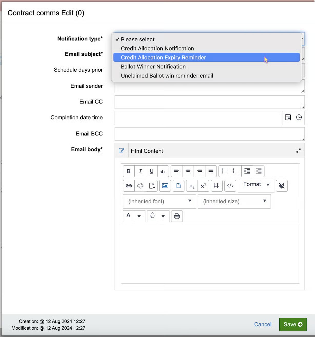This screenshot has width=315, height=337.
Task: Open calendar picker for completion date
Action: tap(288, 117)
